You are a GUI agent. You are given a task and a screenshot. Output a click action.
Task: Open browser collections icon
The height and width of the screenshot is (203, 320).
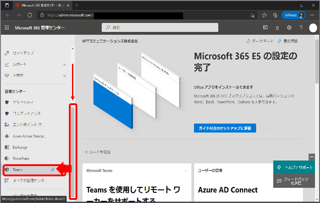pyautogui.click(x=275, y=15)
